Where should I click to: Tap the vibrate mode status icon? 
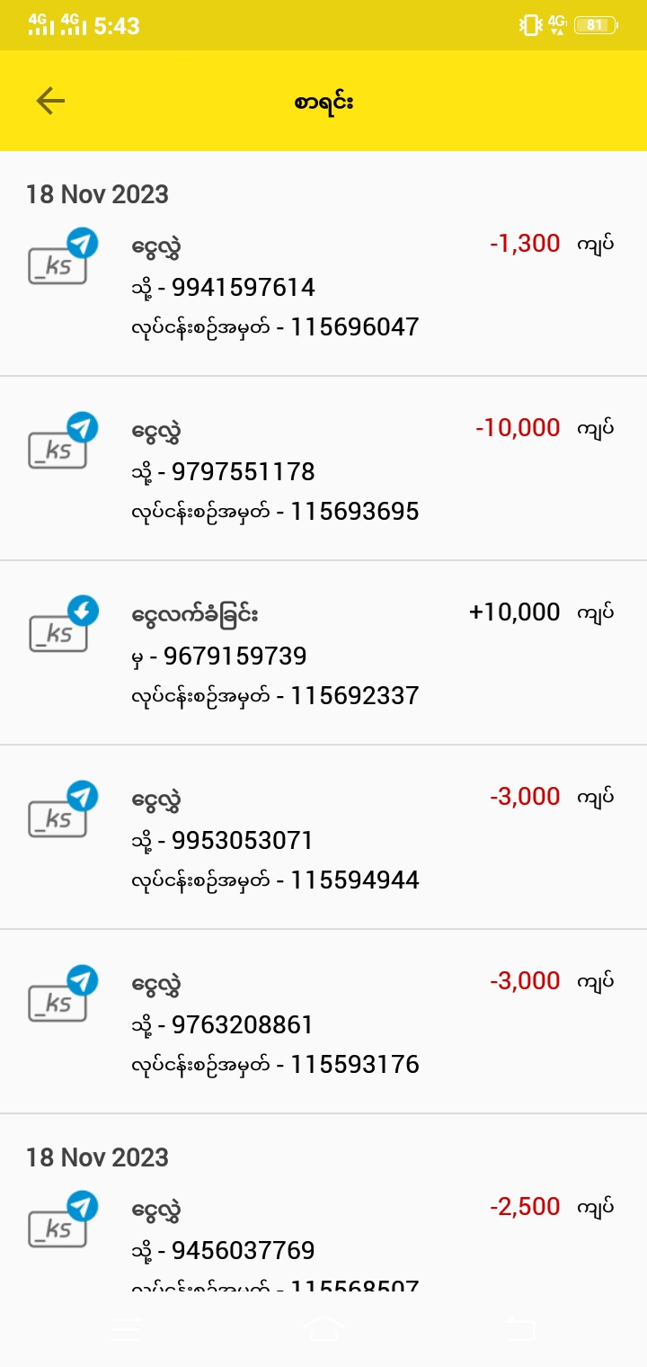pos(529,25)
